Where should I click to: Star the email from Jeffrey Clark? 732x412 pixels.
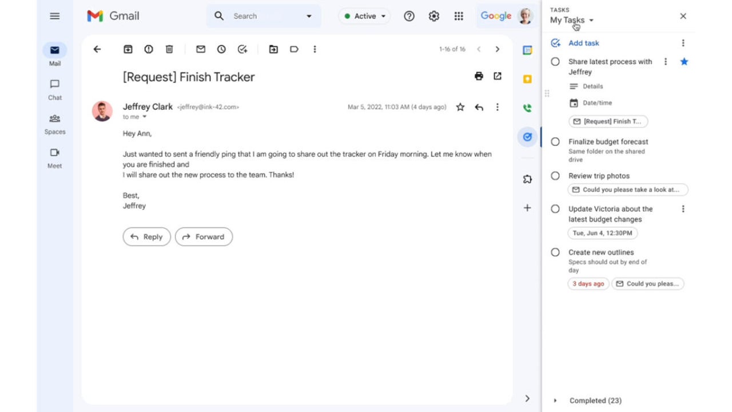460,107
